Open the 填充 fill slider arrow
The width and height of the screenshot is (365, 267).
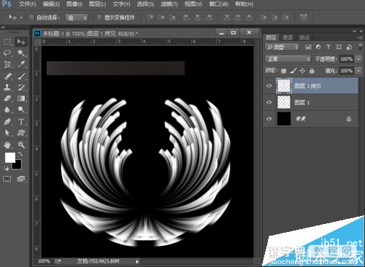coord(358,71)
